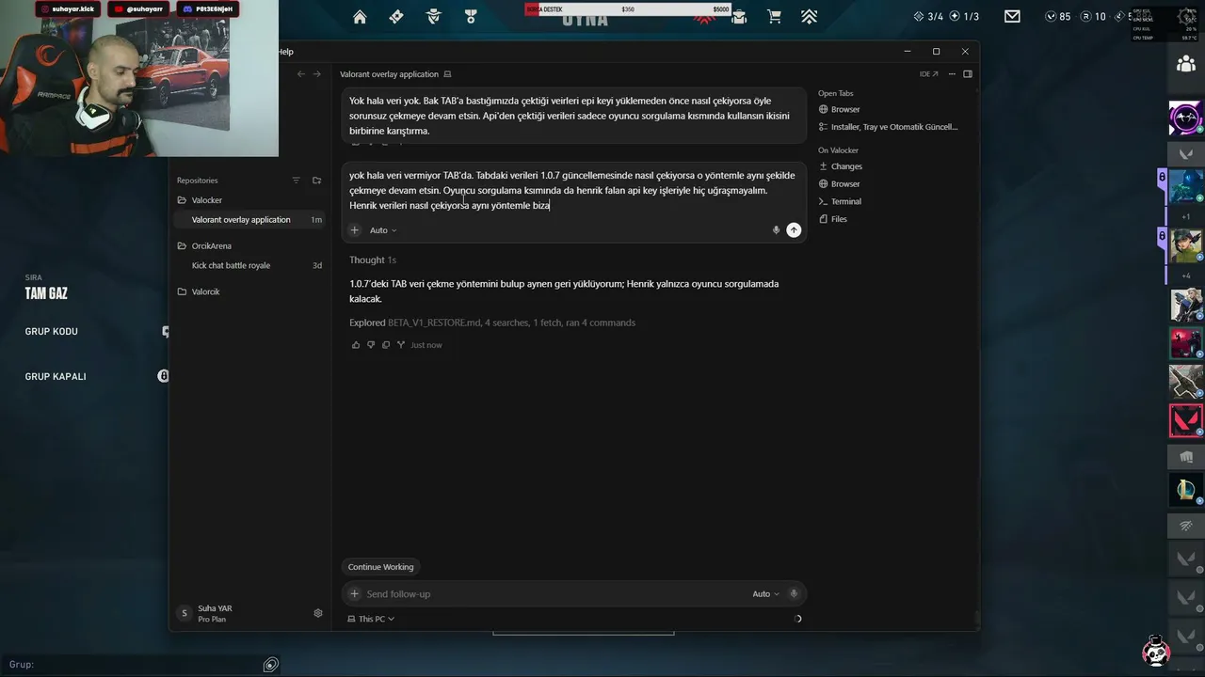Expand the Thought 1s reasoning section
The image size is (1205, 677).
373,260
